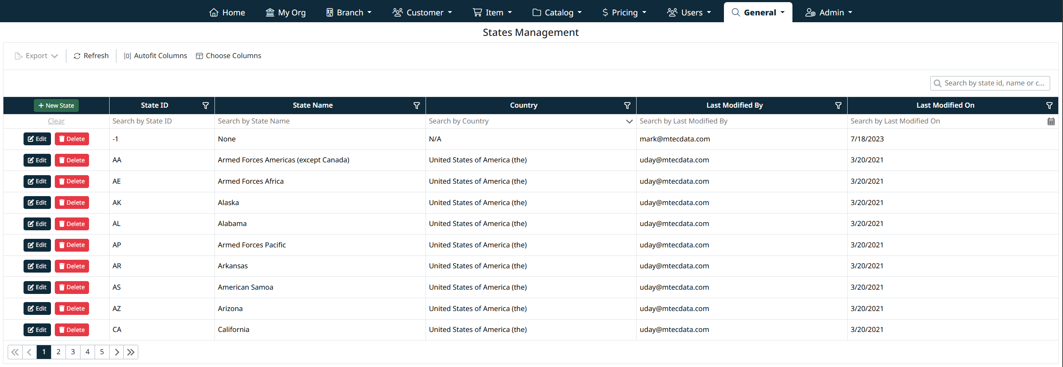
Task: Expand the Export dropdown
Action: coord(36,56)
